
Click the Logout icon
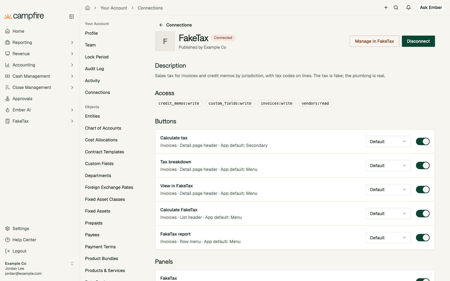click(x=7, y=251)
